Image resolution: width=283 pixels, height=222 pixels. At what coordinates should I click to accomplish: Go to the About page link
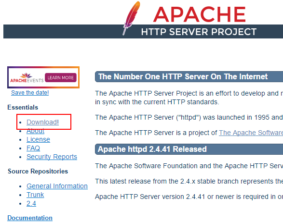point(35,131)
